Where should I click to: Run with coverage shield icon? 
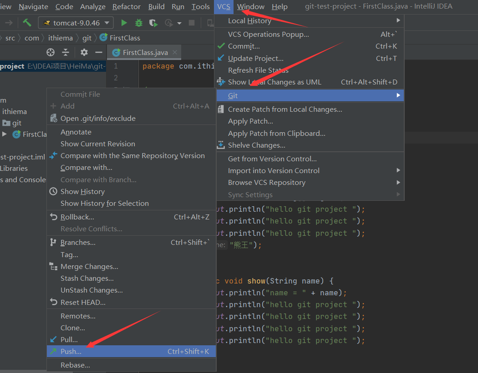153,23
